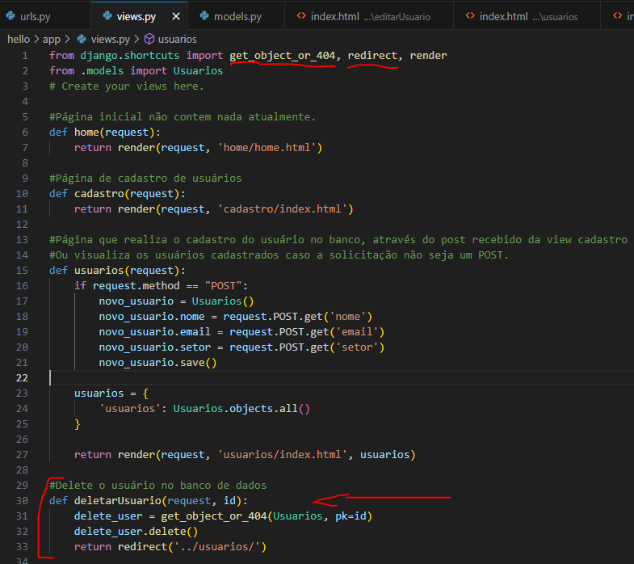Click line number 30 in the gutter
Screen dimensions: 634x564
22,500
